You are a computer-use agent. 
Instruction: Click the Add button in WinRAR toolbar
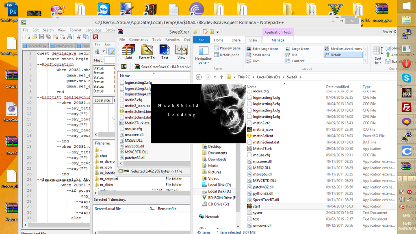pyautogui.click(x=129, y=52)
